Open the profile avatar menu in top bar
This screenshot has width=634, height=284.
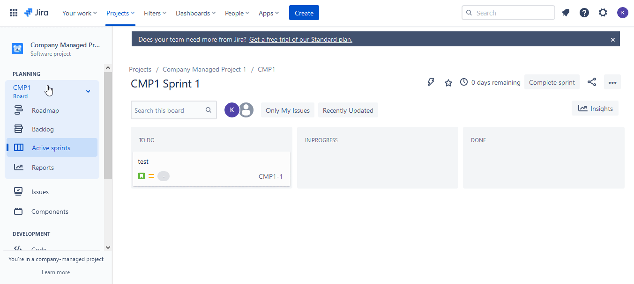(623, 13)
